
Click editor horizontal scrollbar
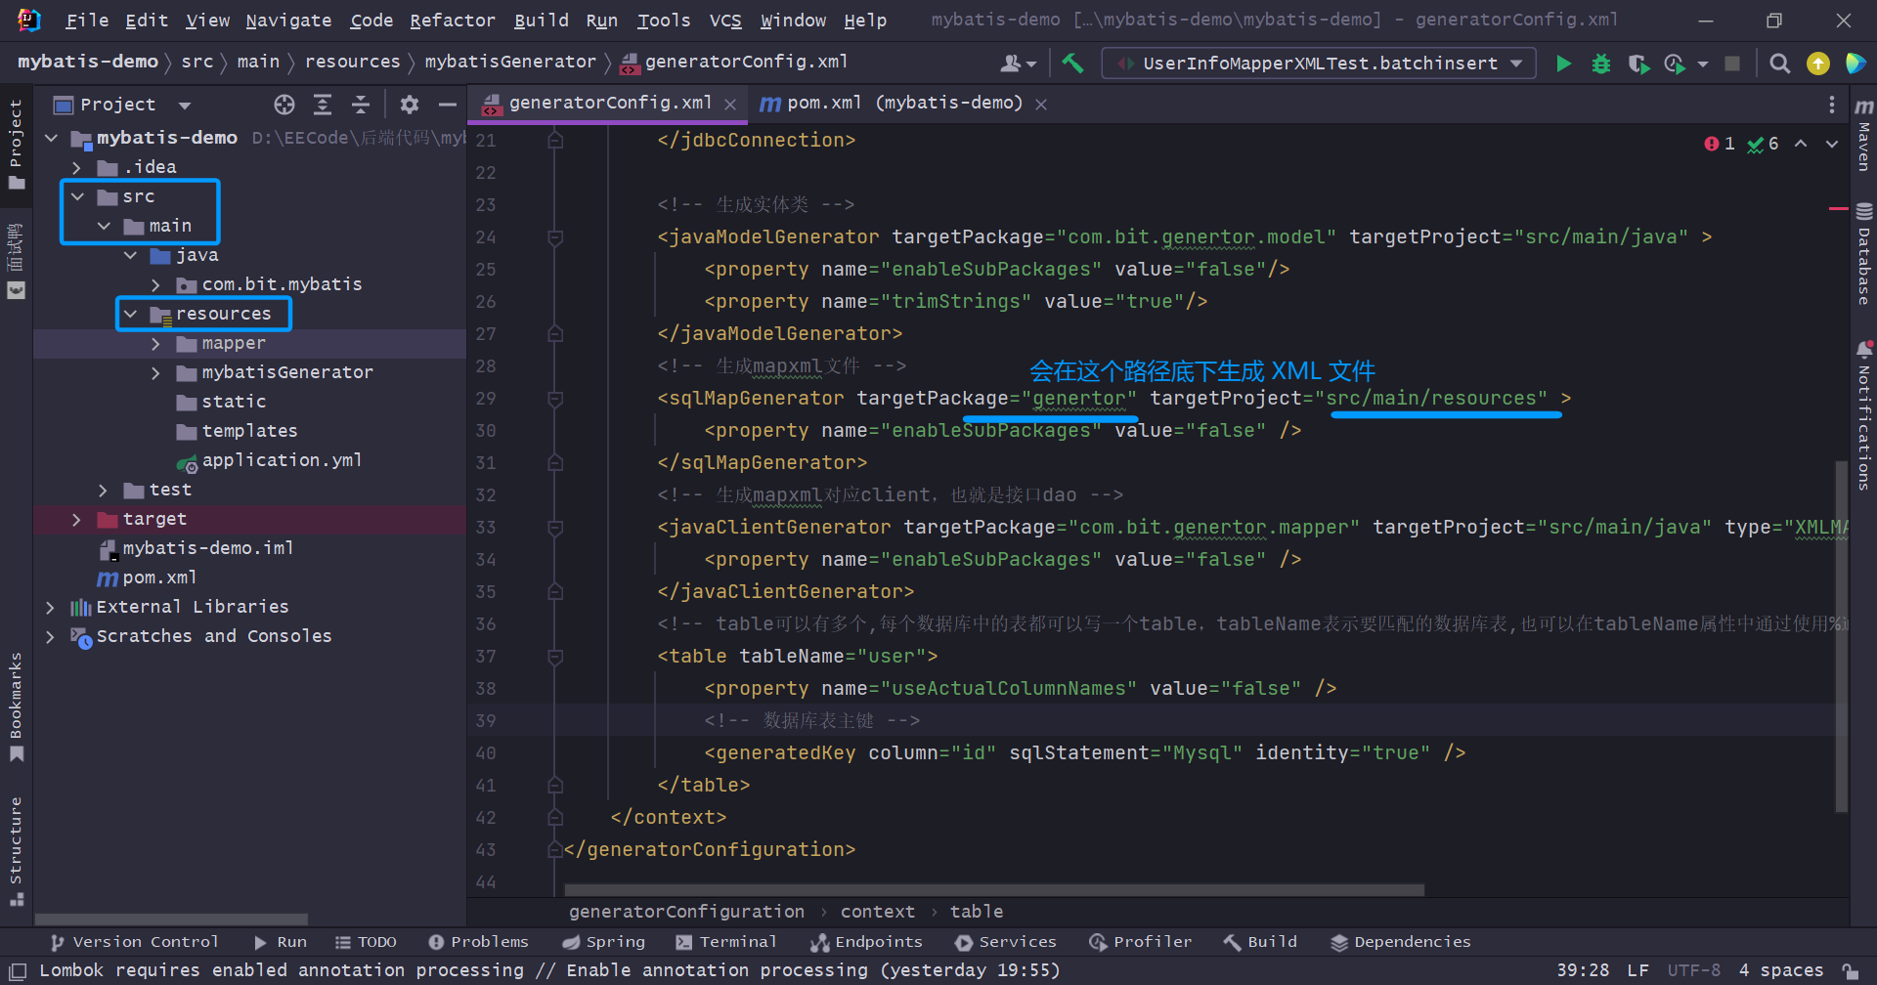(994, 890)
